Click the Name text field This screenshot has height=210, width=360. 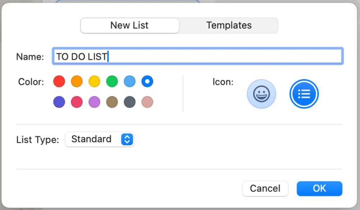[x=197, y=56]
